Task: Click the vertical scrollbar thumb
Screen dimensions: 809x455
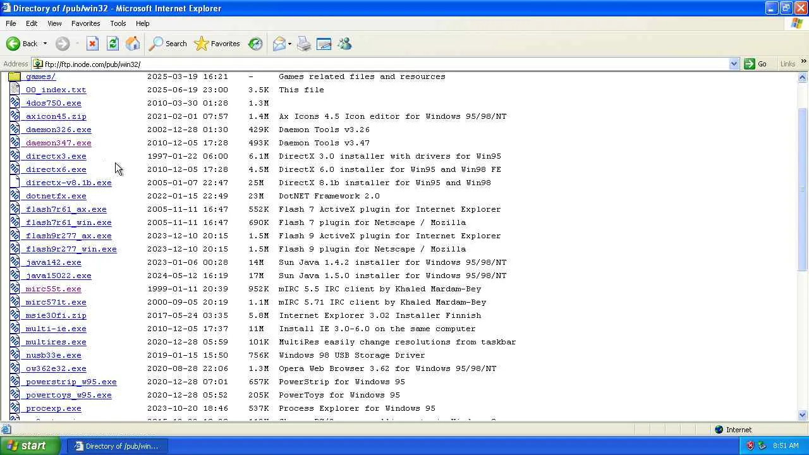Action: (x=803, y=190)
